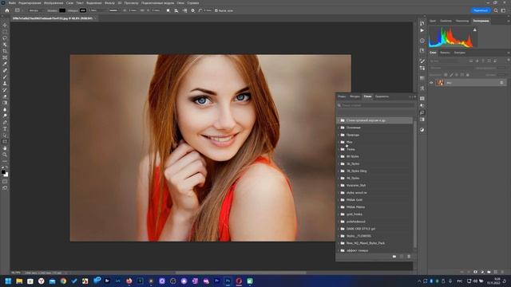
Task: Click the styles search field
Action: 376,105
